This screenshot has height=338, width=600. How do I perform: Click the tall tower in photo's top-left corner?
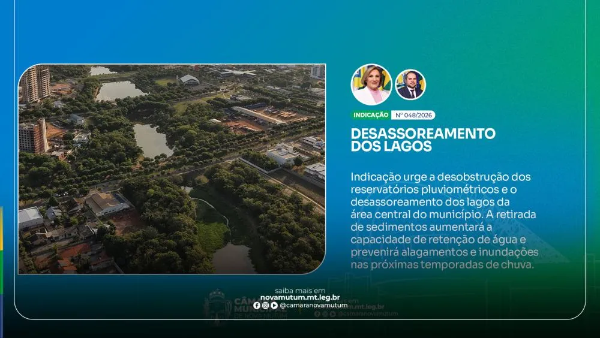click(x=36, y=83)
